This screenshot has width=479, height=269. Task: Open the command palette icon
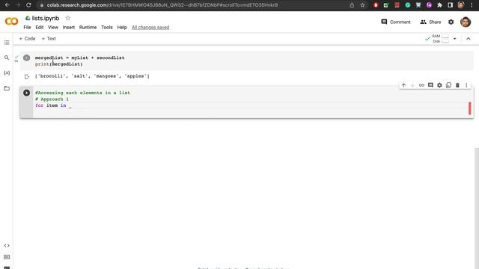7,257
